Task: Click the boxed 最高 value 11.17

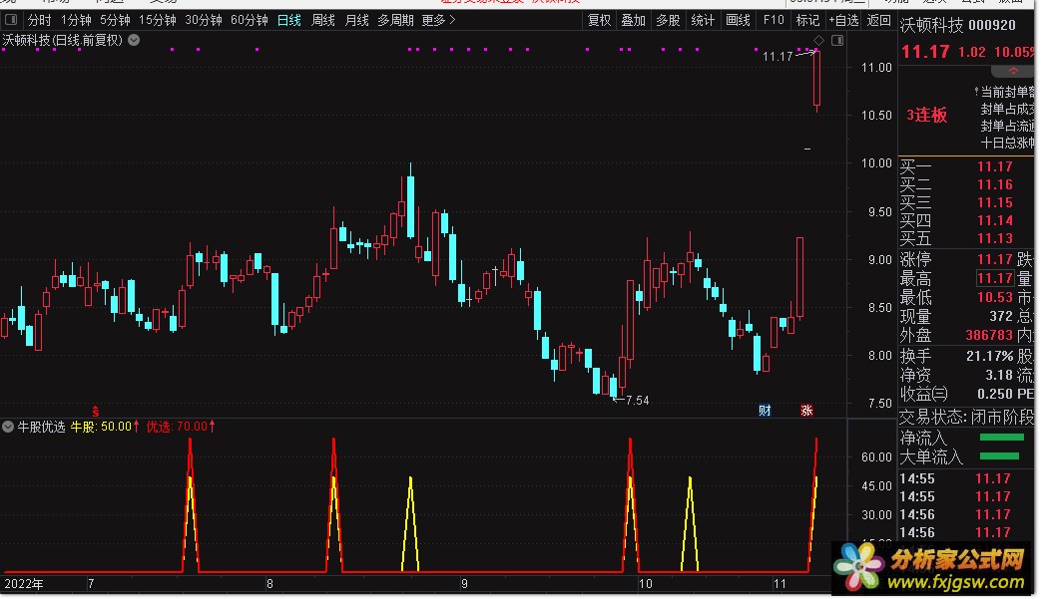Action: coord(994,278)
